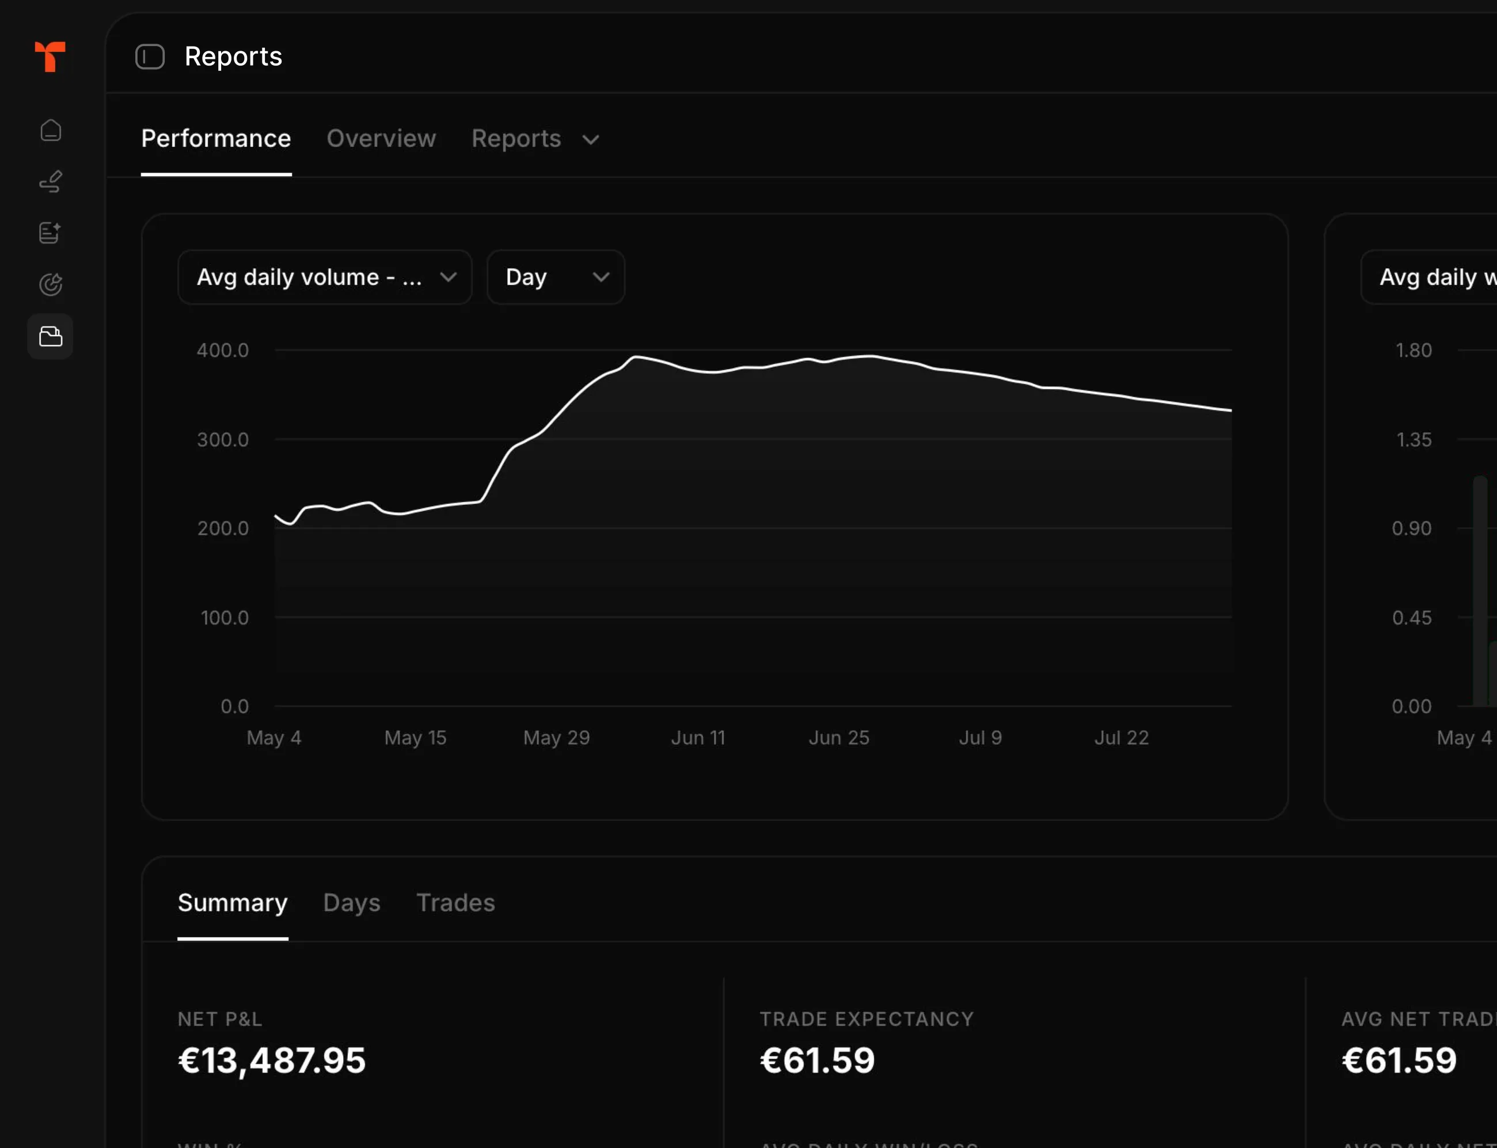The height and width of the screenshot is (1148, 1497).
Task: Switch to the Performance tab
Action: (x=216, y=139)
